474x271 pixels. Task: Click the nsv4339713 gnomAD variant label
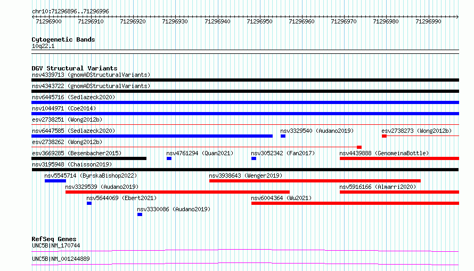click(x=91, y=75)
